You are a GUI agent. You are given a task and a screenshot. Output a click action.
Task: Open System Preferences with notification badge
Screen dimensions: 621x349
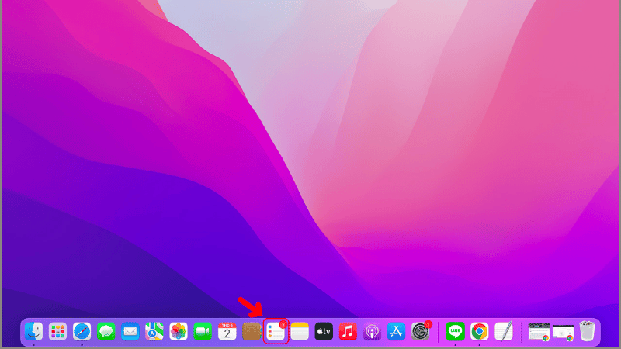(x=421, y=332)
